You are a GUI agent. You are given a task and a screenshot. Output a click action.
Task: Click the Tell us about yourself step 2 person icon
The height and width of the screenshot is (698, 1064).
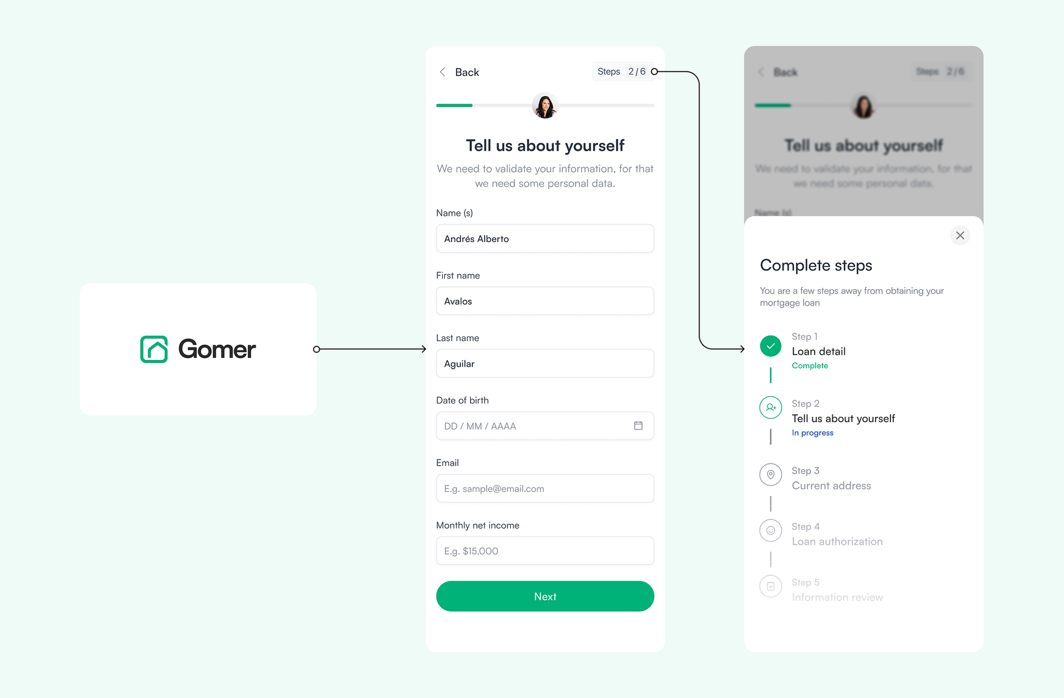[770, 407]
